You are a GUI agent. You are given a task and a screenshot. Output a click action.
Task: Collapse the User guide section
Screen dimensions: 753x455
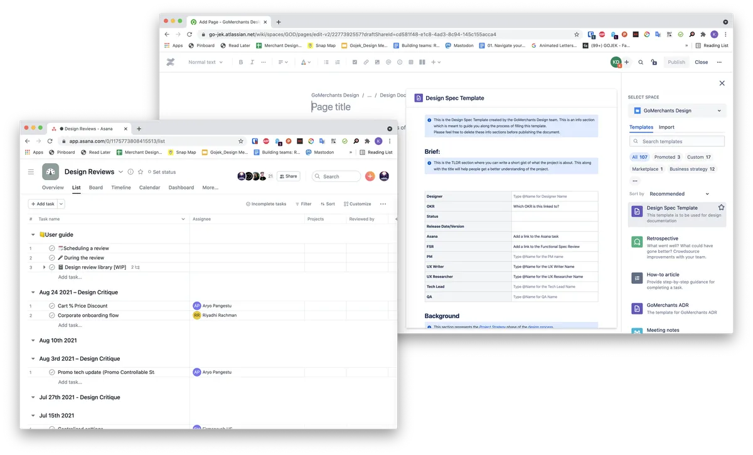pyautogui.click(x=33, y=235)
